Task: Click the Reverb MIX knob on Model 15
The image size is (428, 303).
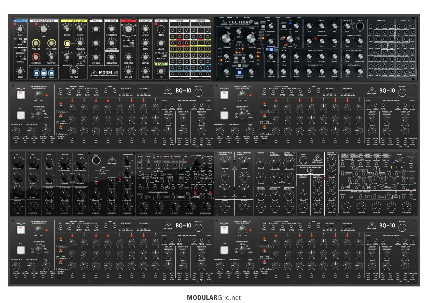Action: (x=161, y=71)
